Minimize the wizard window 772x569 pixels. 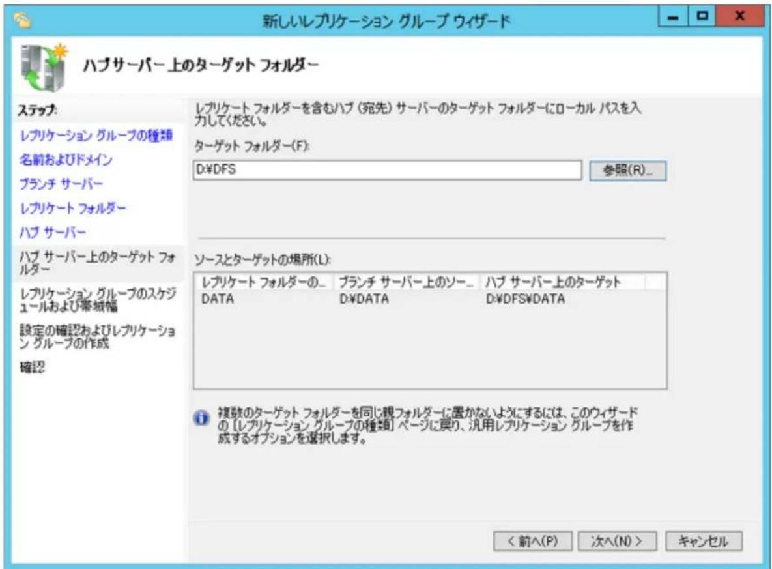coord(673,17)
